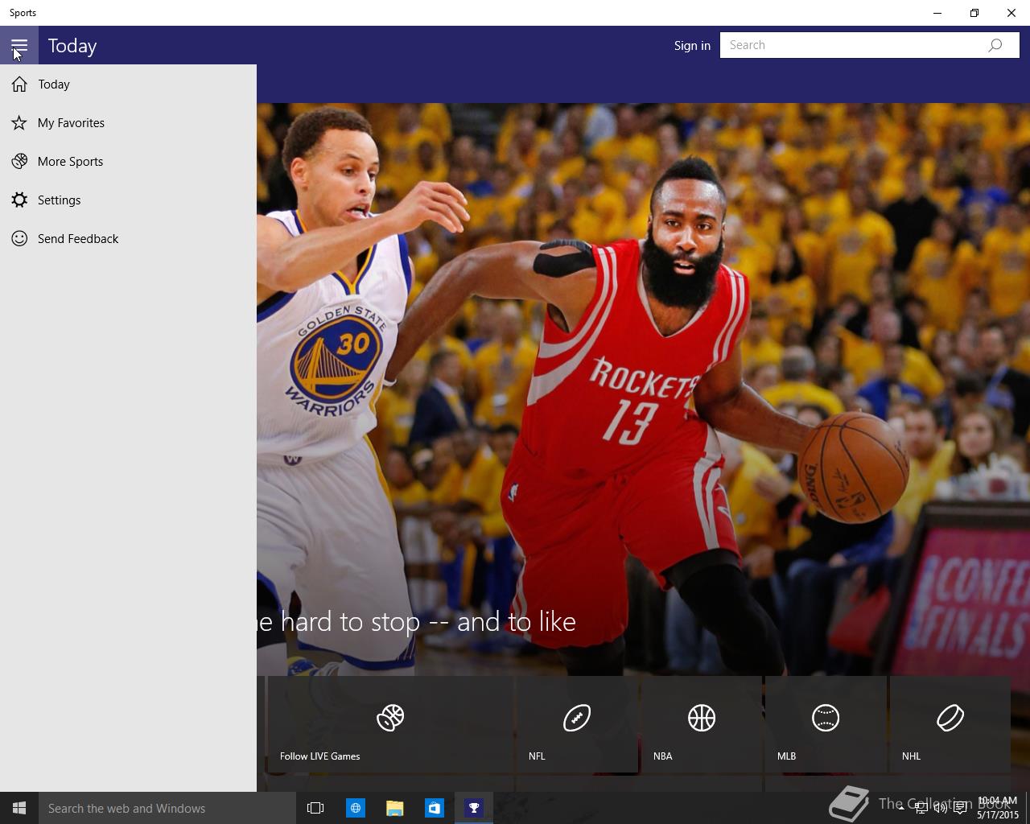1030x824 pixels.
Task: Open Today home icon in sidebar
Action: coord(19,84)
